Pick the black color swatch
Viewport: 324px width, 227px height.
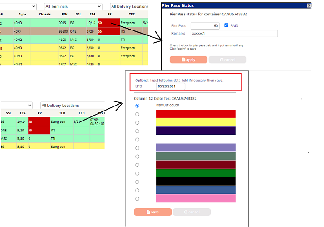pos(196,182)
